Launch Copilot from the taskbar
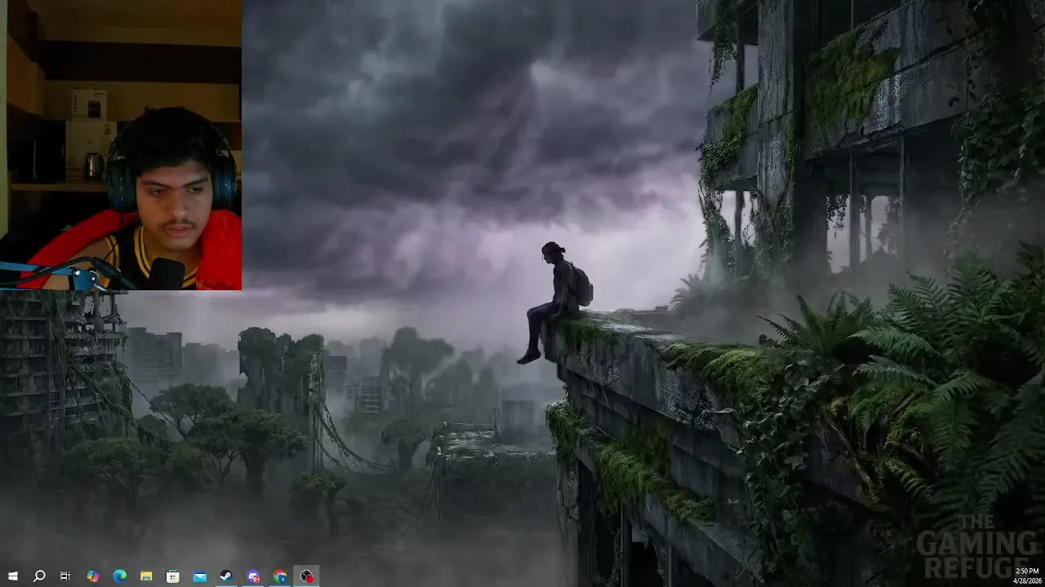Screen dimensions: 1045x587 pyautogui.click(x=92, y=576)
